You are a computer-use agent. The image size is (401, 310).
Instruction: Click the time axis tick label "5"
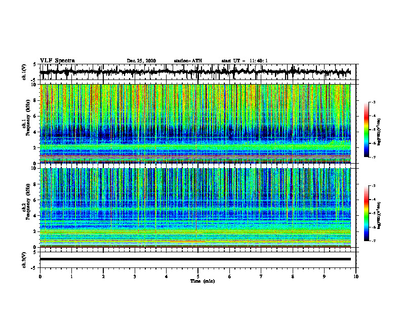(x=198, y=277)
